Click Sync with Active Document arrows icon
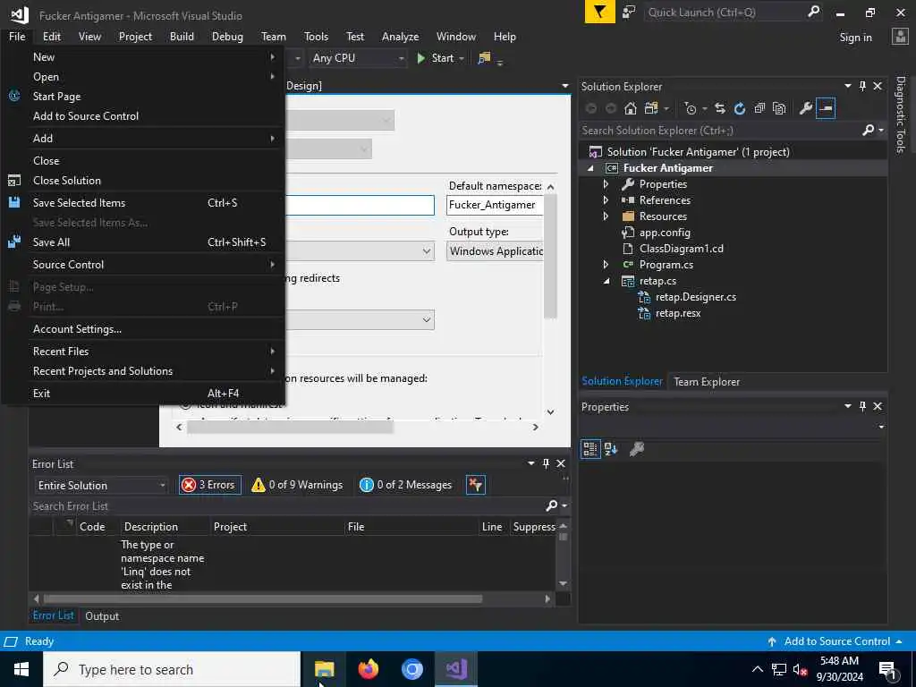Image resolution: width=916 pixels, height=687 pixels. 720,108
